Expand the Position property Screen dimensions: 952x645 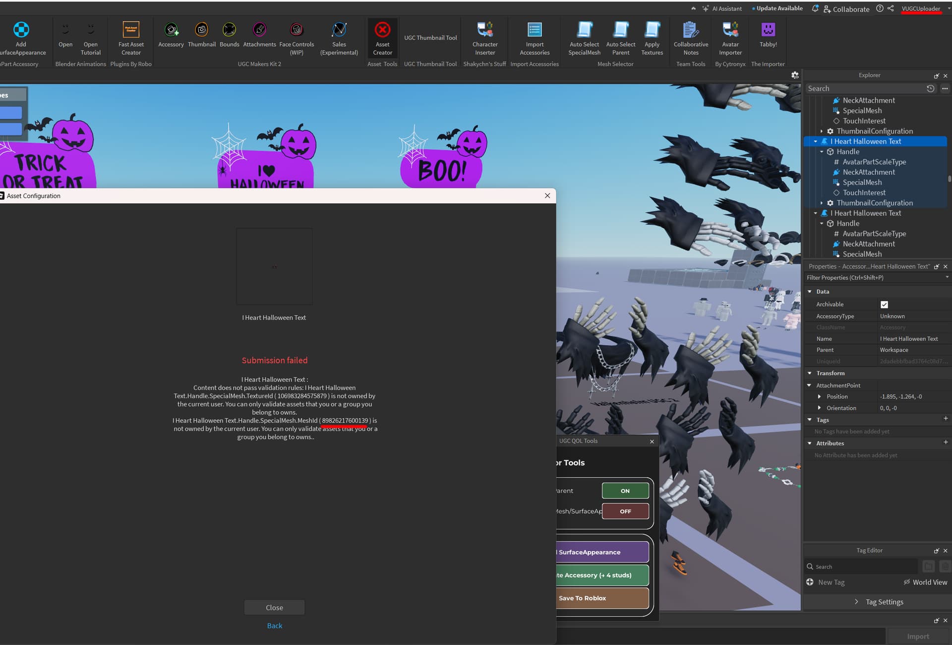[819, 396]
